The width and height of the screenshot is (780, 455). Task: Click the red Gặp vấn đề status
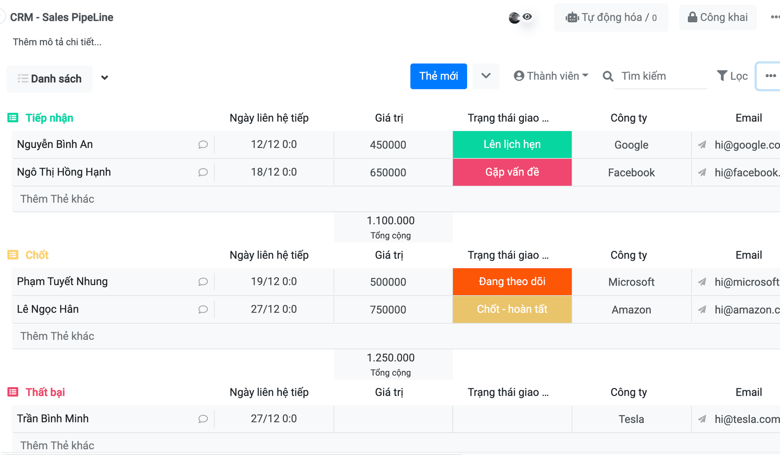(x=512, y=172)
